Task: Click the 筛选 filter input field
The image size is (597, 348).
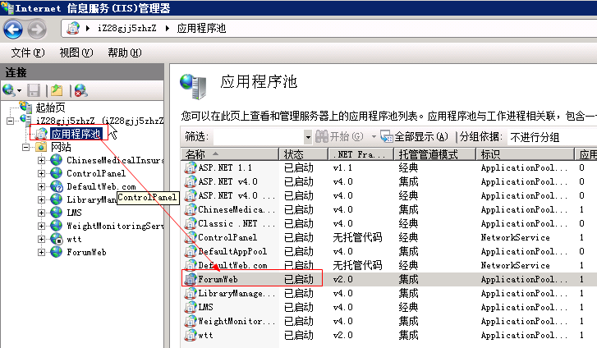Action: coord(259,137)
